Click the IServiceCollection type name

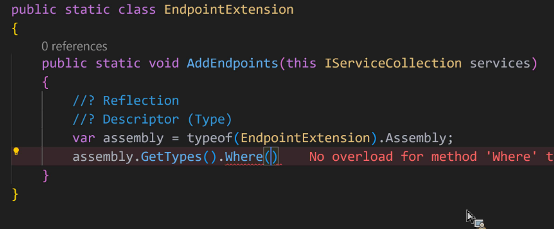[393, 64]
